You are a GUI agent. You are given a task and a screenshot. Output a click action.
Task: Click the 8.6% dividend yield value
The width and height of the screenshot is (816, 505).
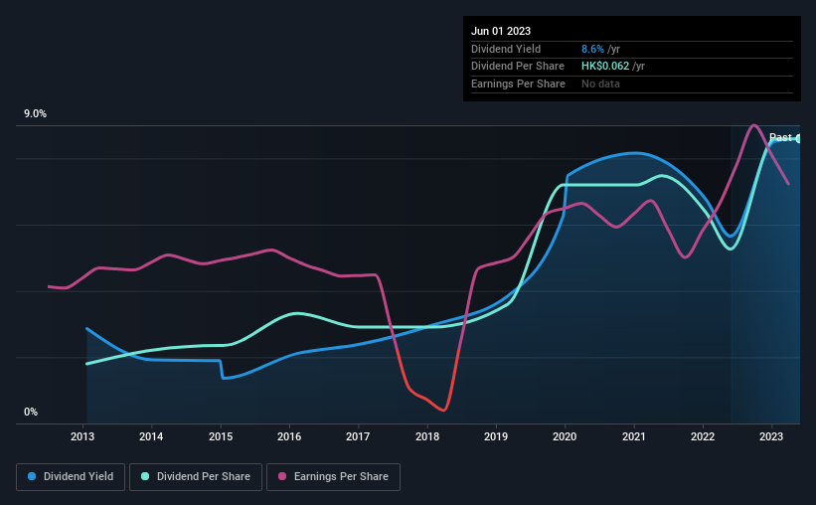point(592,49)
